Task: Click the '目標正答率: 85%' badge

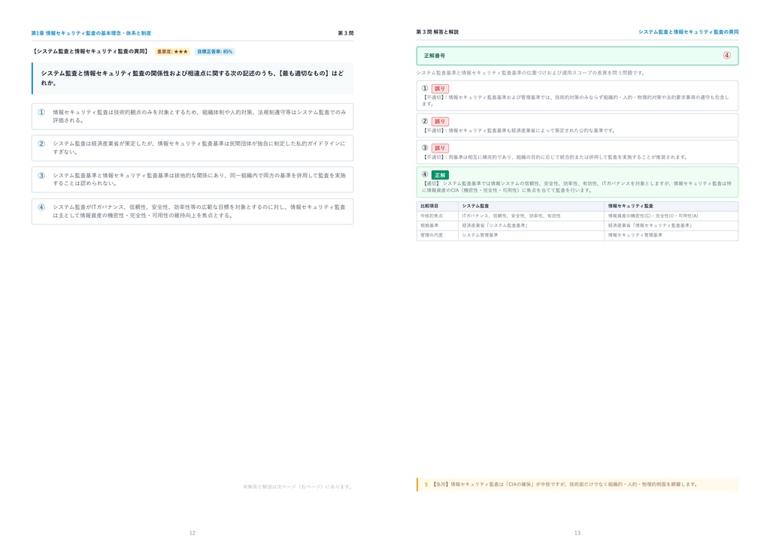Action: click(214, 52)
